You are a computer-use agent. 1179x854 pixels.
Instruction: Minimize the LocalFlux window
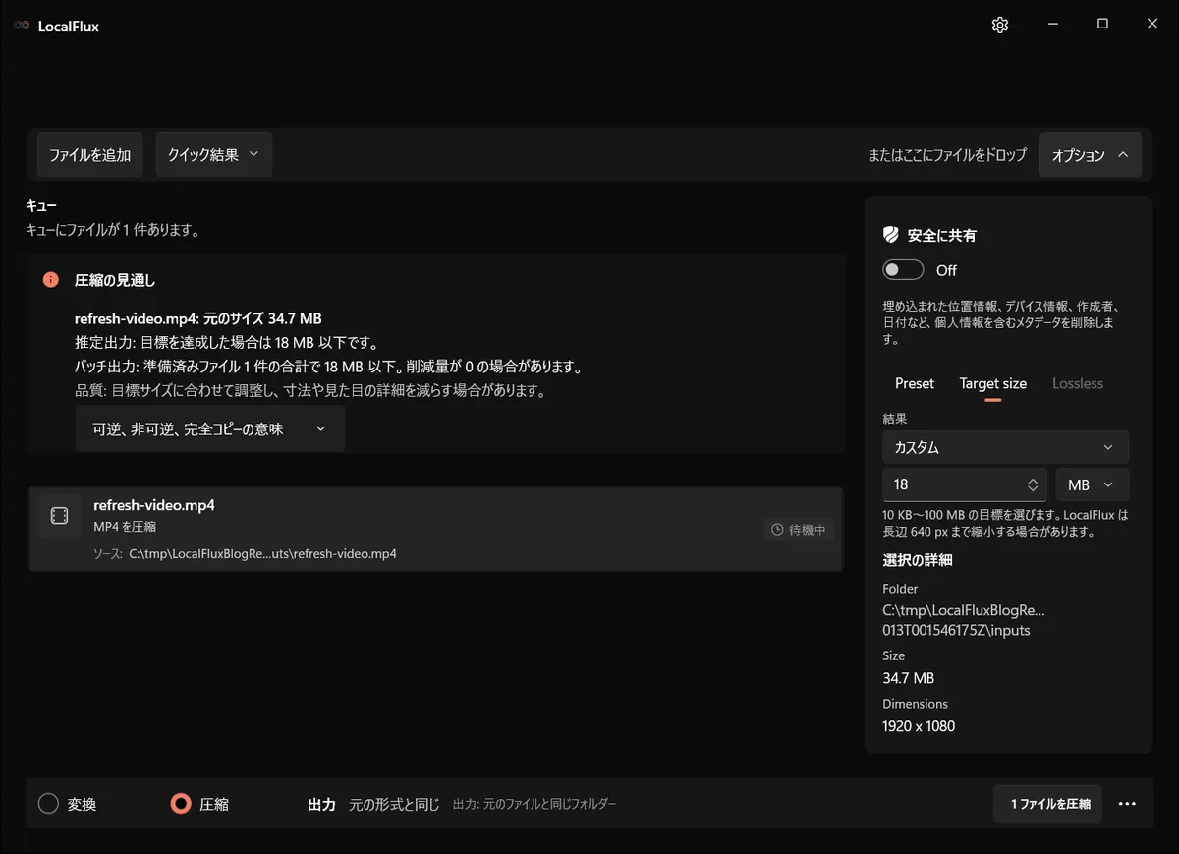pos(1052,25)
